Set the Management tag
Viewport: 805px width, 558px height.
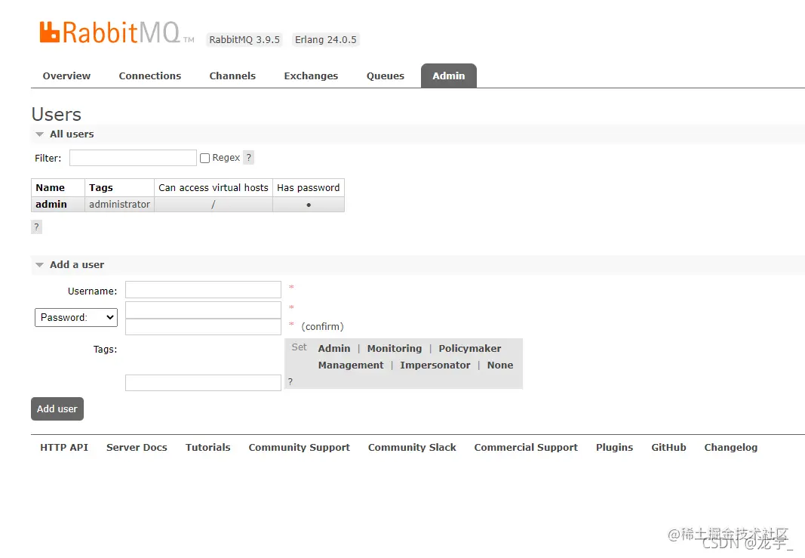(x=351, y=365)
